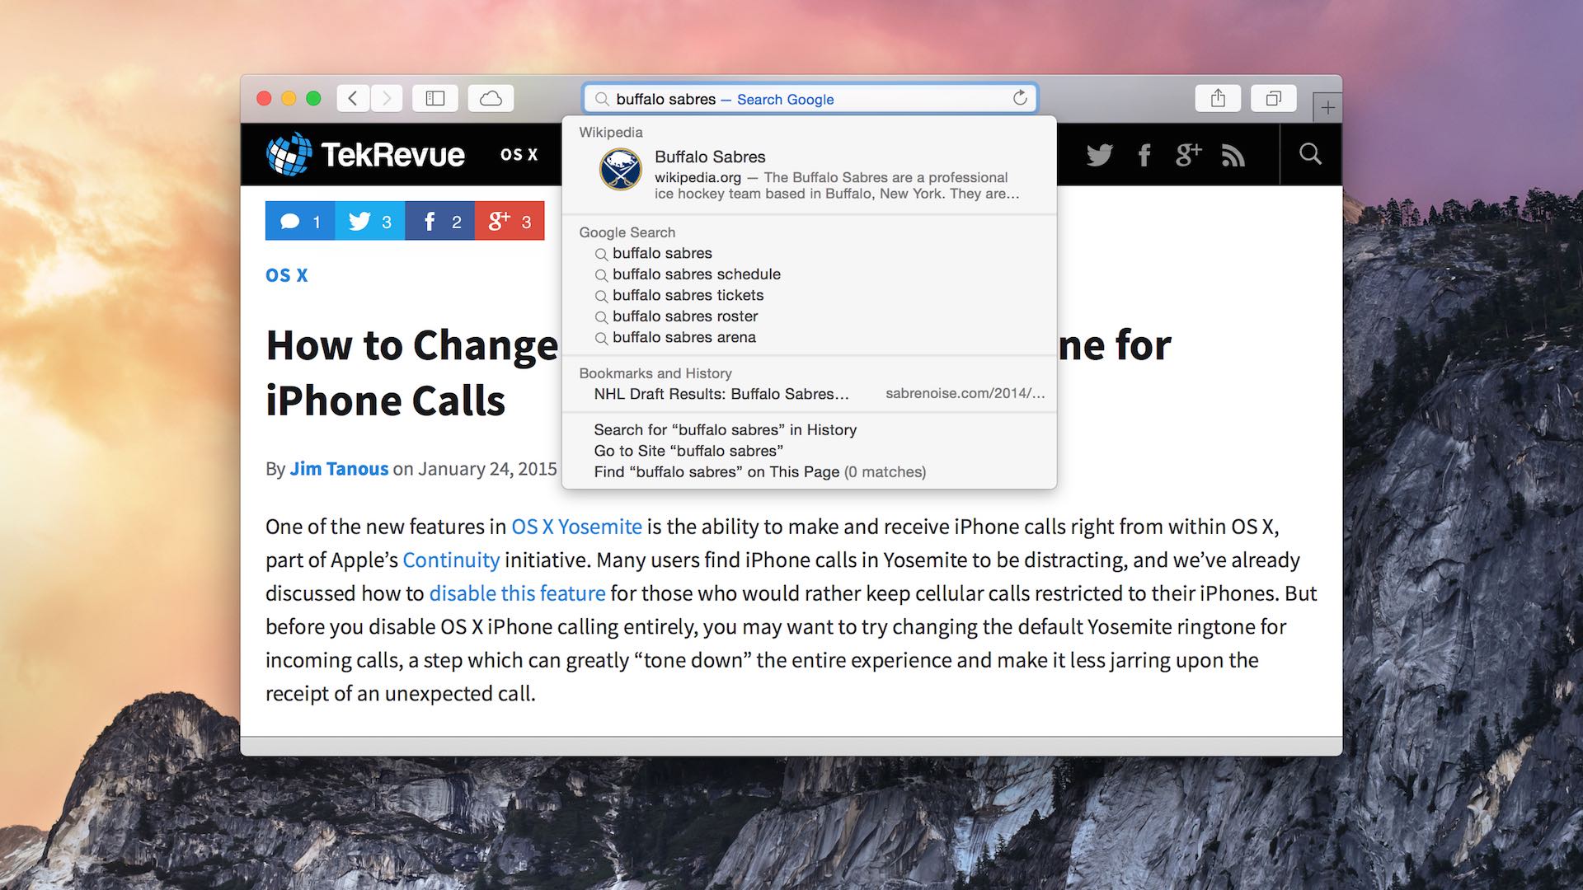Open the OS X item in TekRevue navigation
Image resolution: width=1583 pixels, height=890 pixels.
coord(519,154)
